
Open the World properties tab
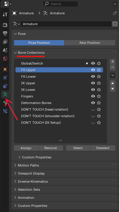[5, 59]
